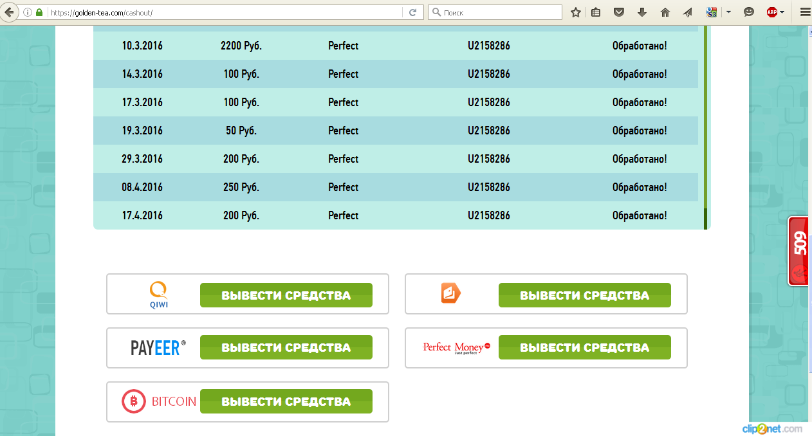Withdraw funds via PAYEER
Screen dimensions: 812x436
point(286,347)
